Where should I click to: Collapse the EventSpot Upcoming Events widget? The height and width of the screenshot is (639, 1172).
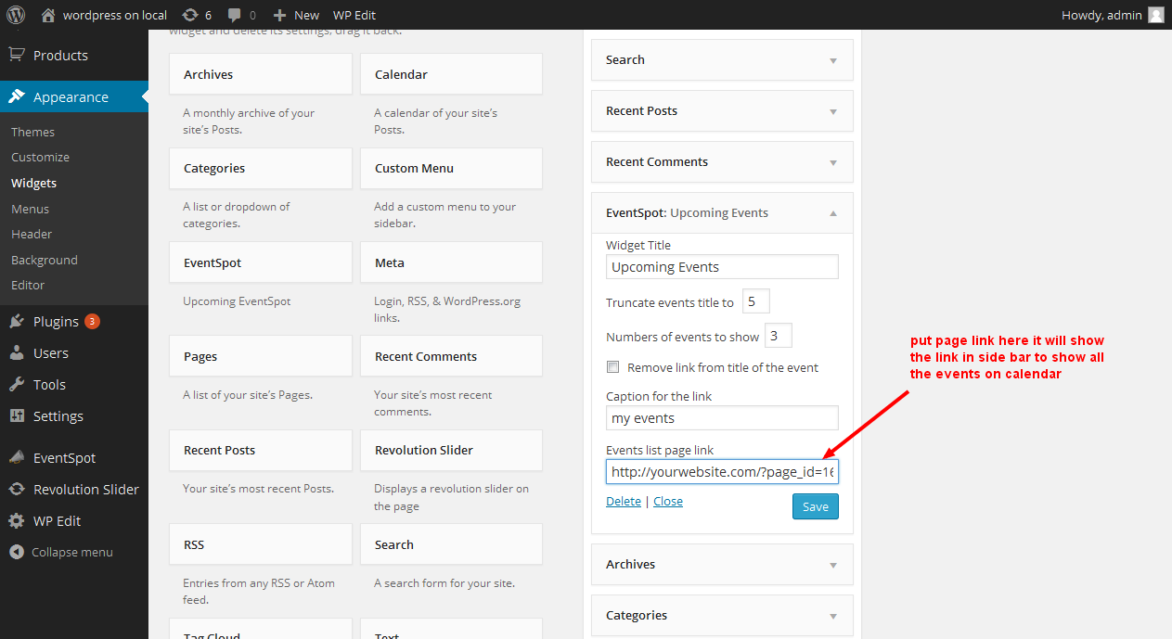pyautogui.click(x=833, y=213)
